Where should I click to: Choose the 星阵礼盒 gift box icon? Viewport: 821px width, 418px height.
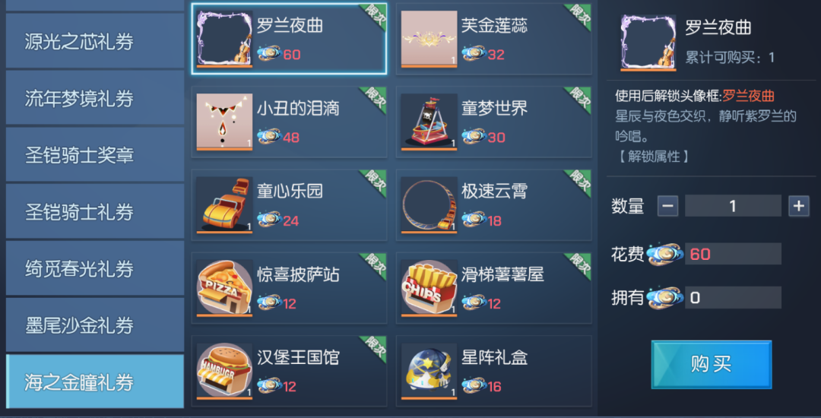pyautogui.click(x=429, y=372)
